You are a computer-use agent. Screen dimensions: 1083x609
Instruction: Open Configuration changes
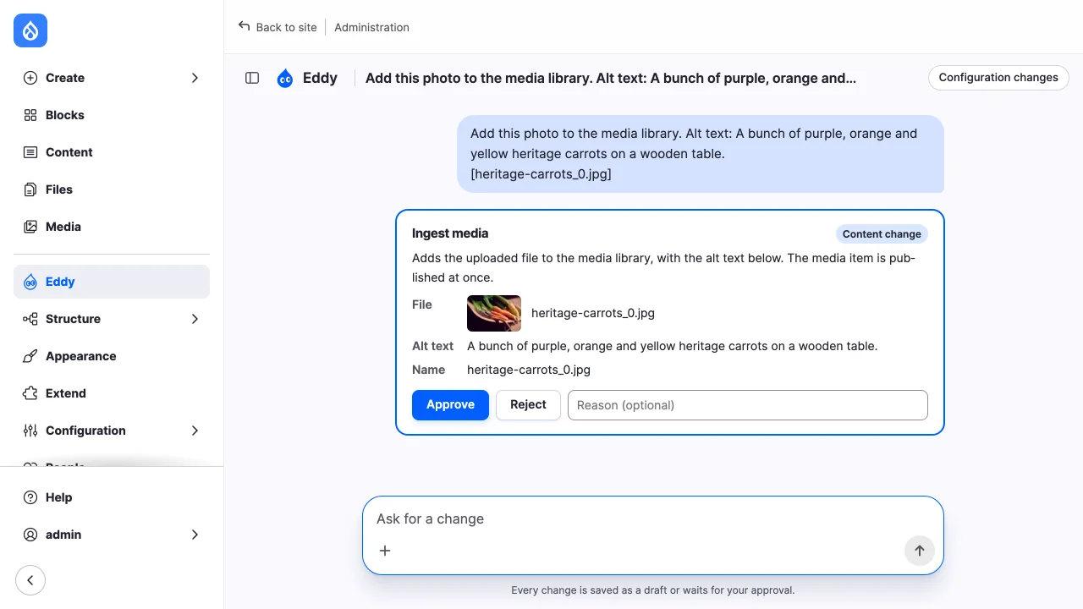(998, 78)
